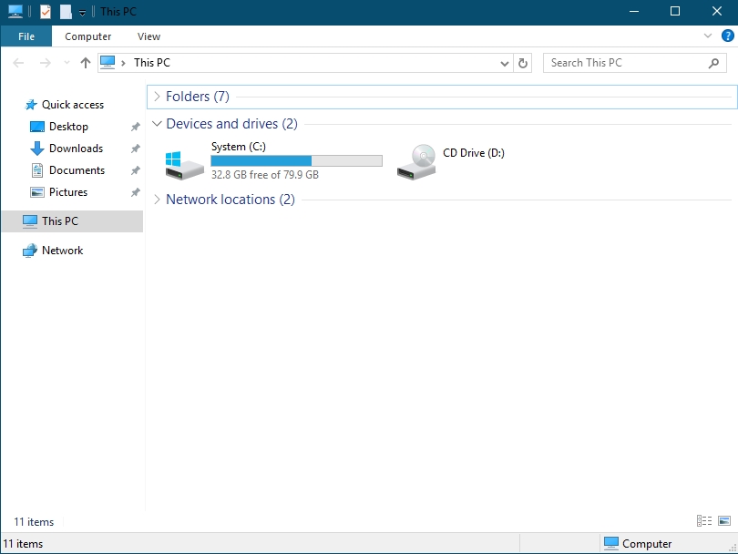Open the Customize Quick Access Toolbar dropdown
Viewport: 738px width, 554px height.
(82, 13)
